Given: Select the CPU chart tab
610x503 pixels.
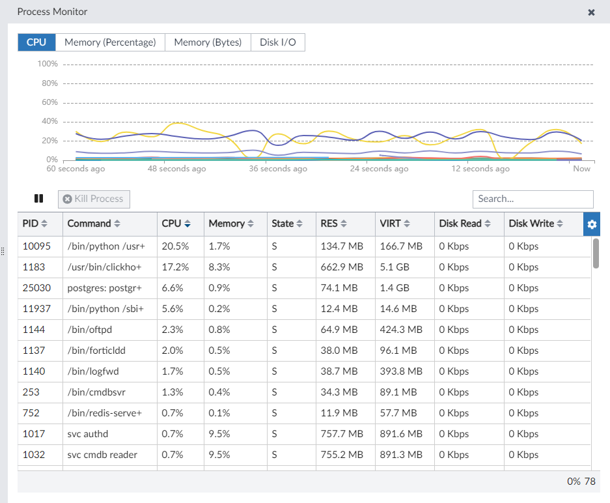Looking at the screenshot, I should [36, 42].
